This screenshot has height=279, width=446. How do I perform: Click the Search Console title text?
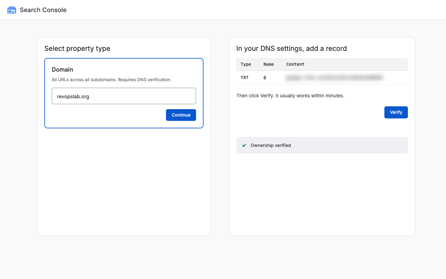point(43,10)
